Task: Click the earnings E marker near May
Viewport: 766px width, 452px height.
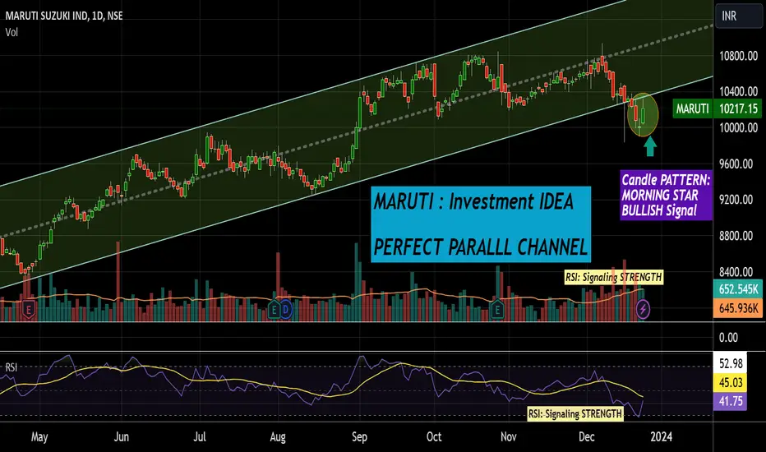Action: click(29, 309)
